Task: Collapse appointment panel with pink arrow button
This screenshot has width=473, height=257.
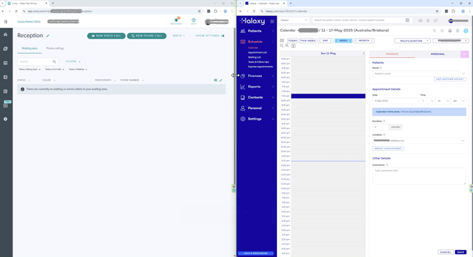Action: click(465, 54)
